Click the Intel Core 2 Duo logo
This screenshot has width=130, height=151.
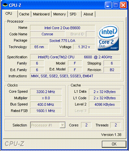108,38
